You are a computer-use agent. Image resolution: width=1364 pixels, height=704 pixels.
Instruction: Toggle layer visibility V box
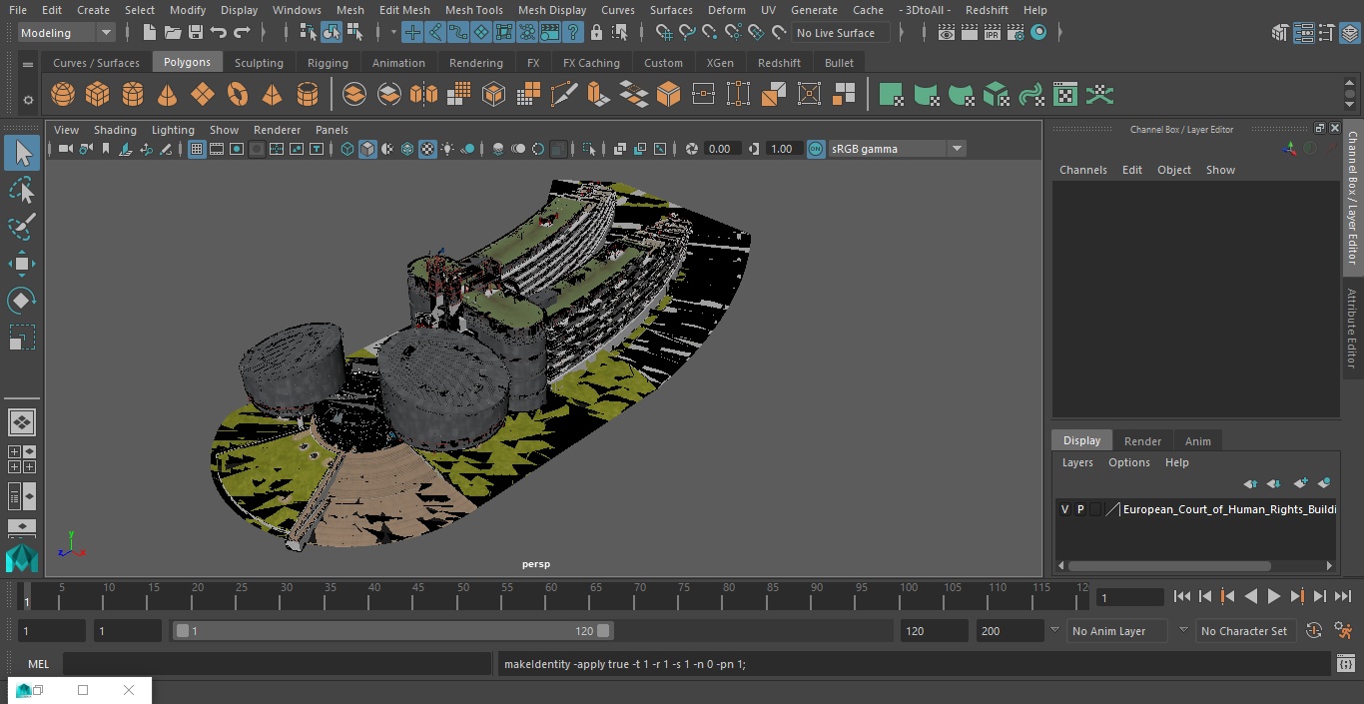(x=1064, y=509)
